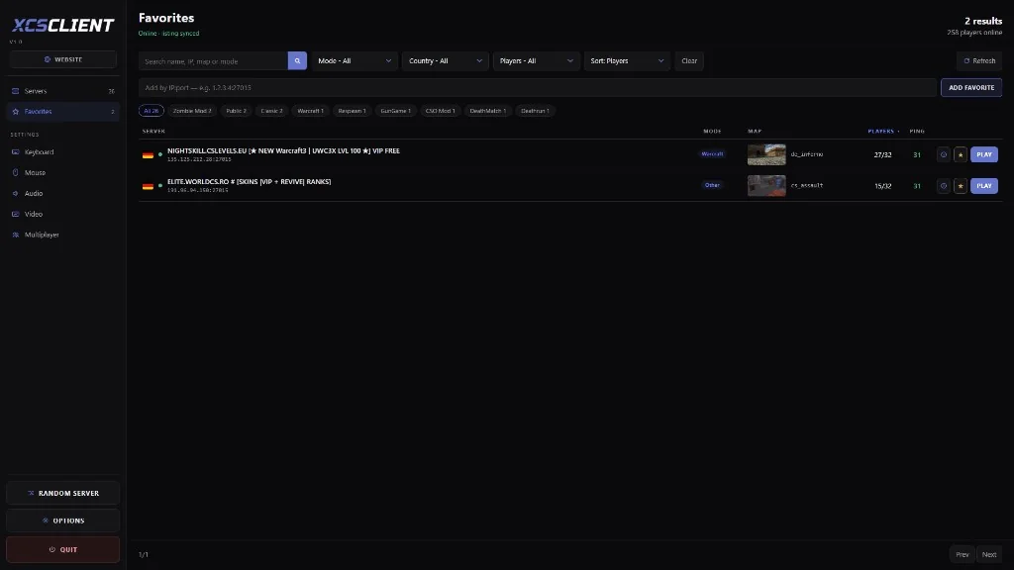Unfavorite the ELITE.WORLDCS server star
The image size is (1014, 570).
[x=961, y=185]
